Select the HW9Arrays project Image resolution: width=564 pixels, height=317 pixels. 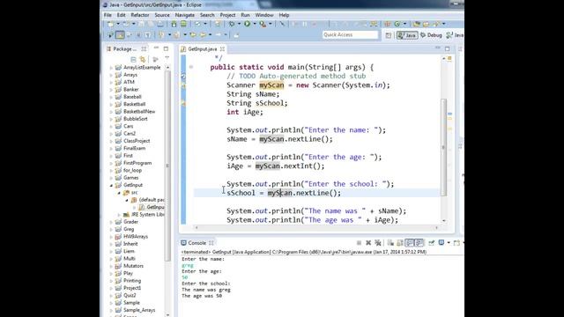pyautogui.click(x=135, y=237)
